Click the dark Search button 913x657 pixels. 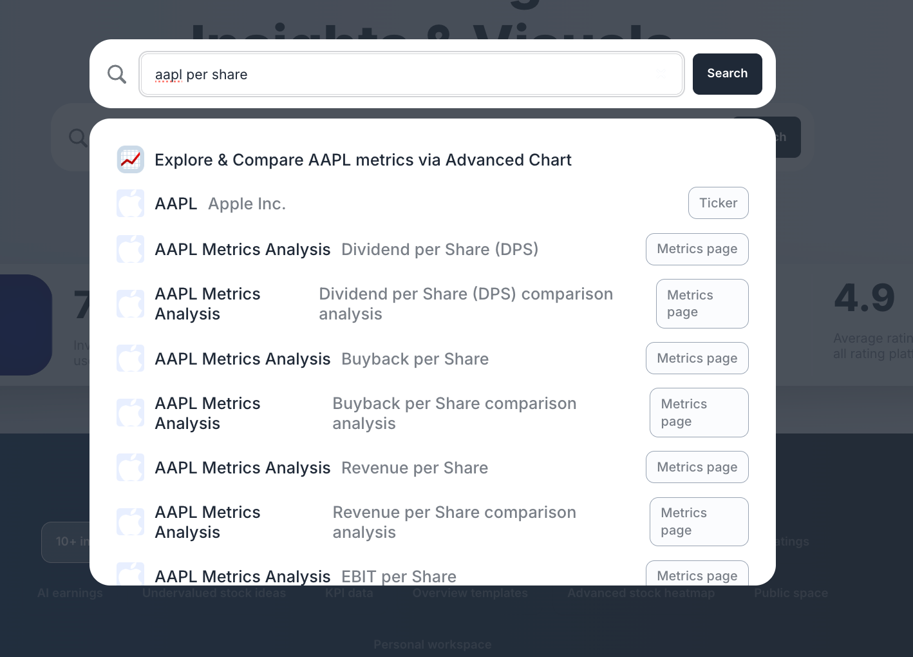pyautogui.click(x=728, y=74)
